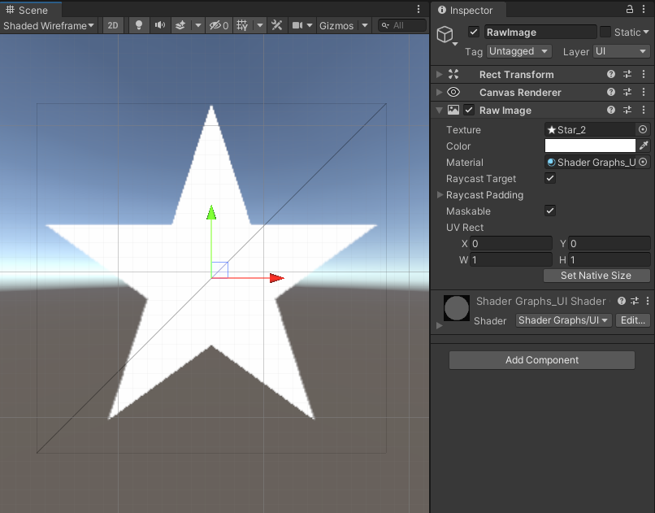655x513 pixels.
Task: Enable the Static checkbox for RawImage
Action: [x=607, y=32]
